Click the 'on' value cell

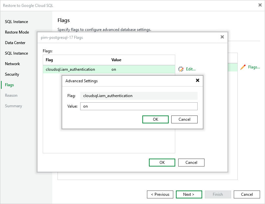[x=114, y=69]
